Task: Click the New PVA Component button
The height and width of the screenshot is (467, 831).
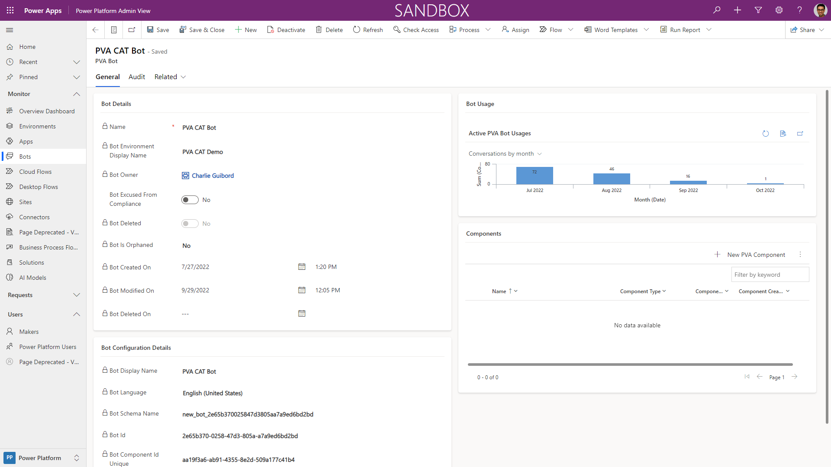Action: point(750,255)
